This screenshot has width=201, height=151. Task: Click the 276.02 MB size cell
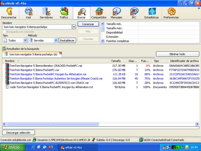click(119, 70)
